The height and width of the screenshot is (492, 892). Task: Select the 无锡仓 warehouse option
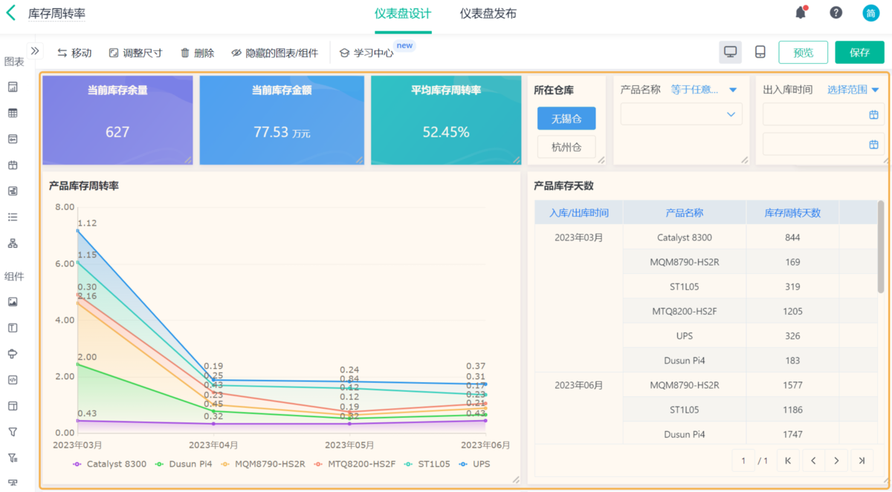click(566, 119)
